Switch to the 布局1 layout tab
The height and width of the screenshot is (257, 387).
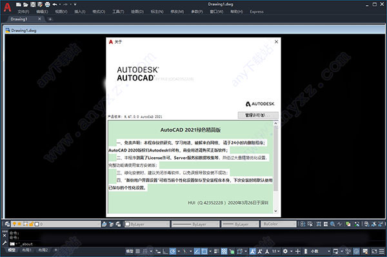26,250
